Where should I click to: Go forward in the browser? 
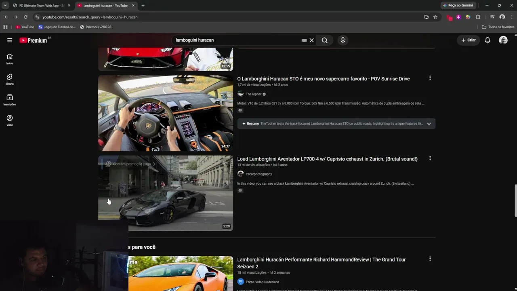[x=16, y=17]
